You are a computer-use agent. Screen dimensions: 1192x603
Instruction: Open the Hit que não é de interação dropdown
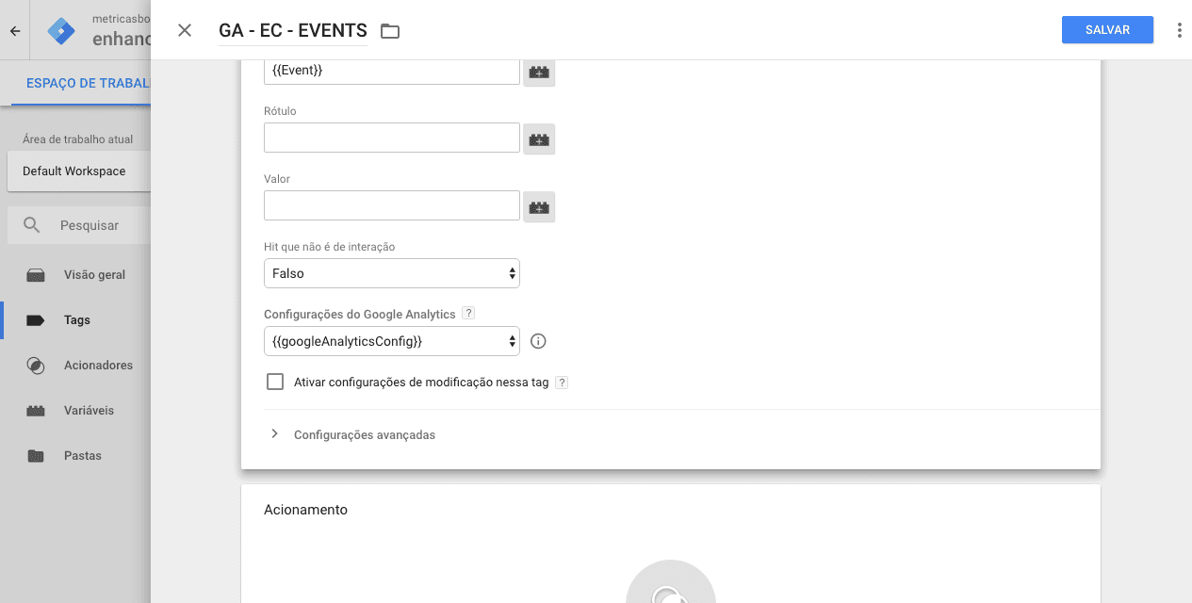click(391, 273)
